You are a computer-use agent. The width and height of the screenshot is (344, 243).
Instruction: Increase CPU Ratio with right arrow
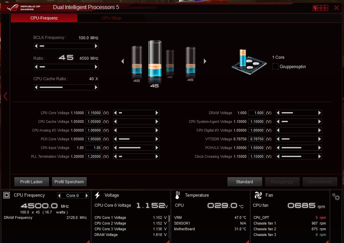click(x=96, y=67)
